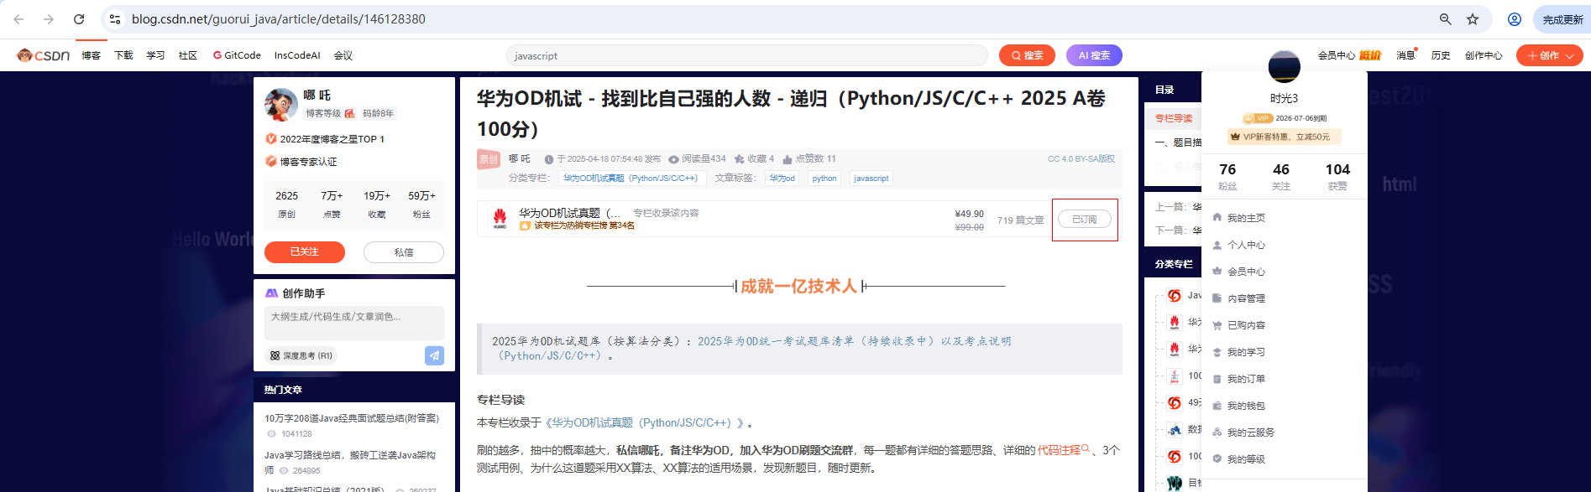Screen dimensions: 1591x492
Task: Click the column icon next to 'Jav'
Action: 1175,296
